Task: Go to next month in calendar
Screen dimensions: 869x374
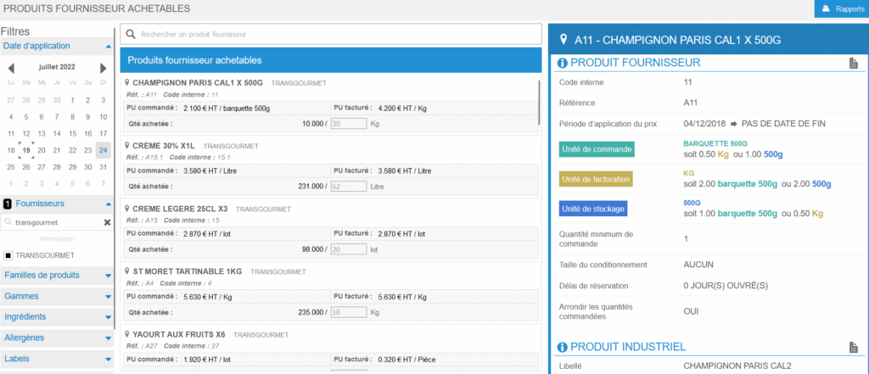Action: (x=104, y=68)
